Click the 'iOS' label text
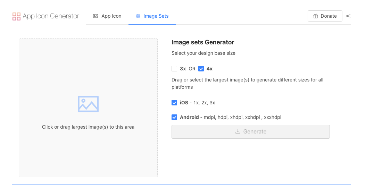Image resolution: width=366 pixels, height=190 pixels. (184, 103)
